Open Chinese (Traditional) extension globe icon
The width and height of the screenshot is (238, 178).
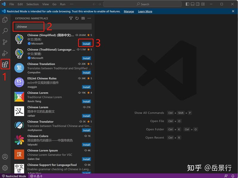click(19, 53)
